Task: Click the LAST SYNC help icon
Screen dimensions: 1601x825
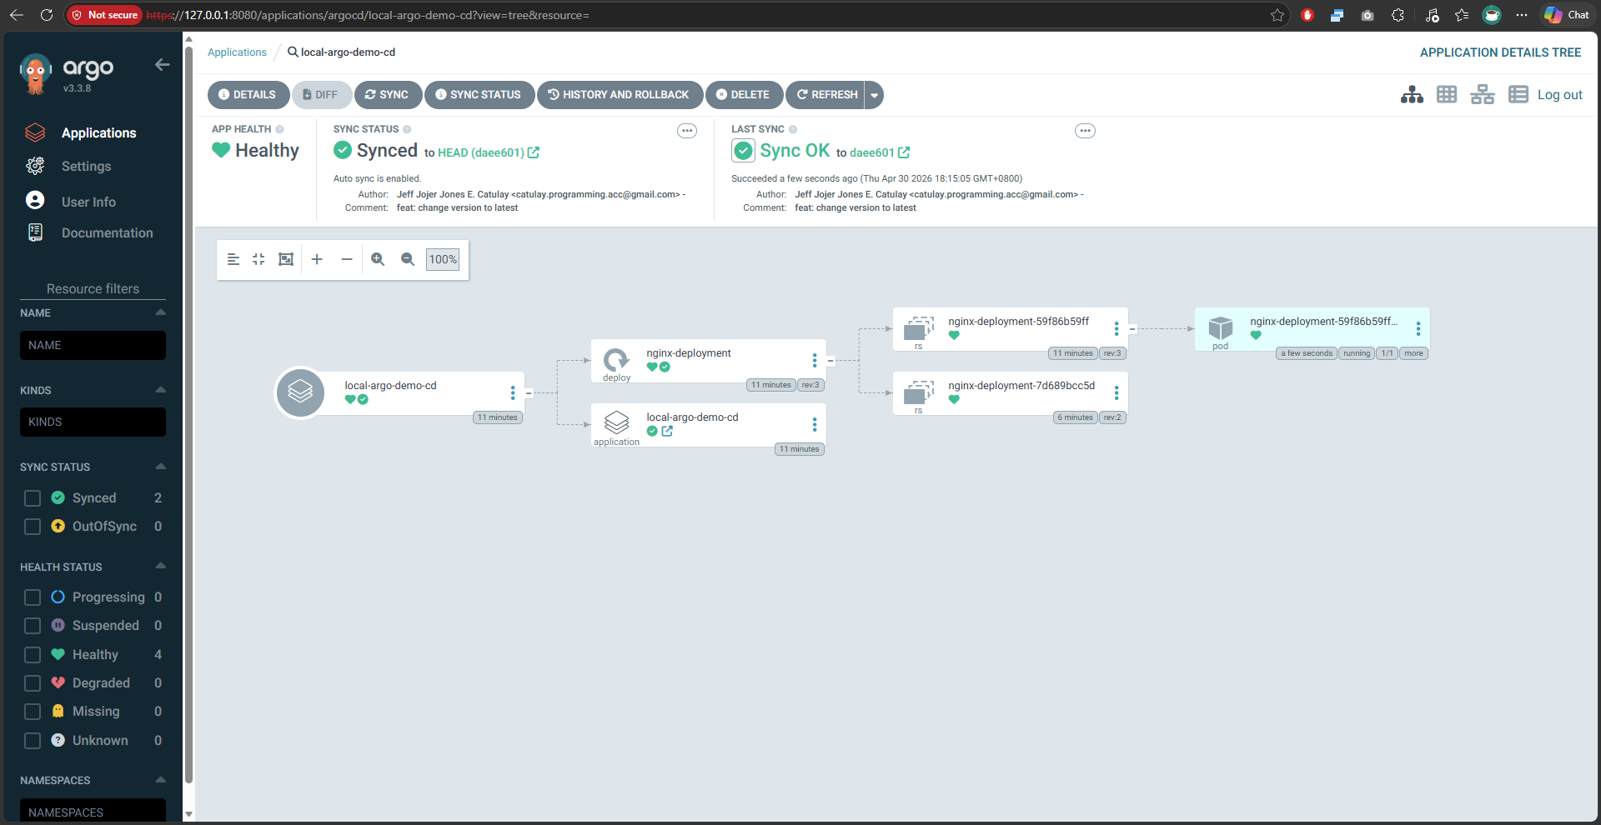Action: 793,129
